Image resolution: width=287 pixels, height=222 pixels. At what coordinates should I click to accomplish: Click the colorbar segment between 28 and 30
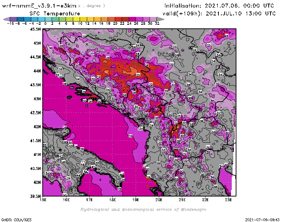pyautogui.click(x=146, y=19)
